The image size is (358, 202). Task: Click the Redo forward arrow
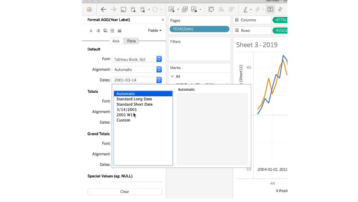113,9
